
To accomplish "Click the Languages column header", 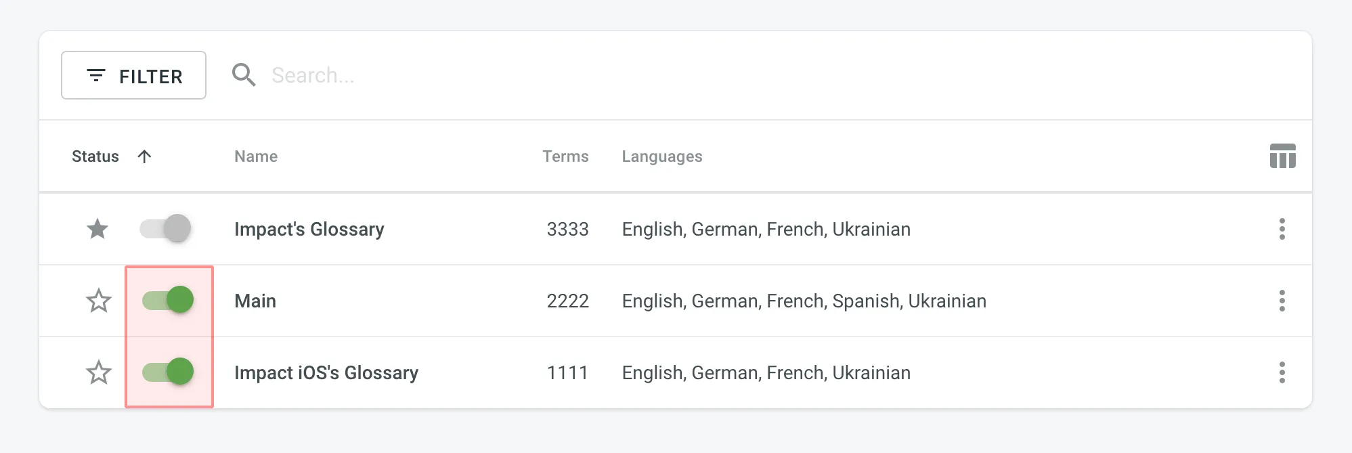I will pos(661,156).
